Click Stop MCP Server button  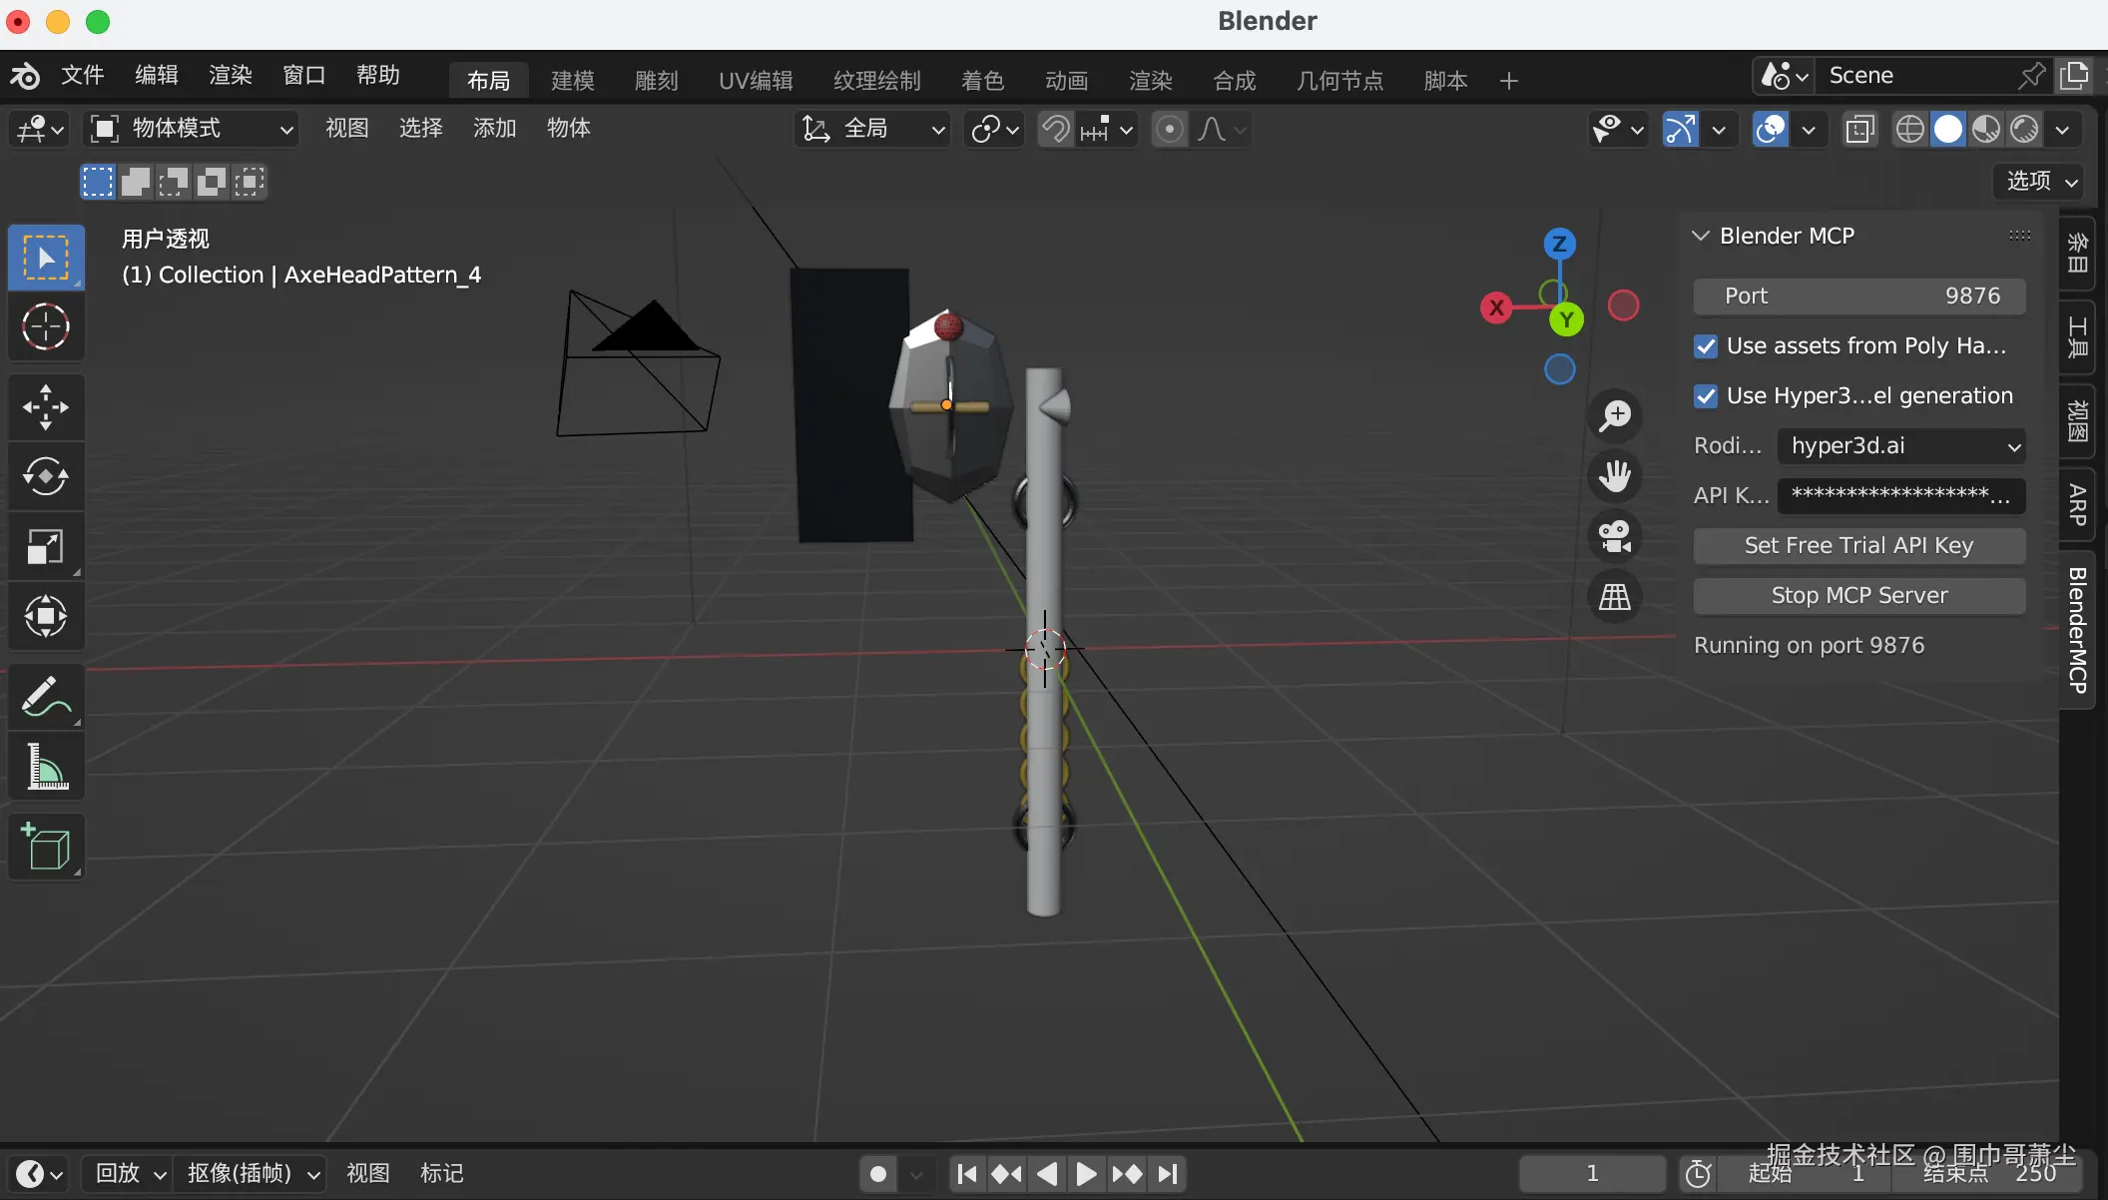click(1858, 596)
